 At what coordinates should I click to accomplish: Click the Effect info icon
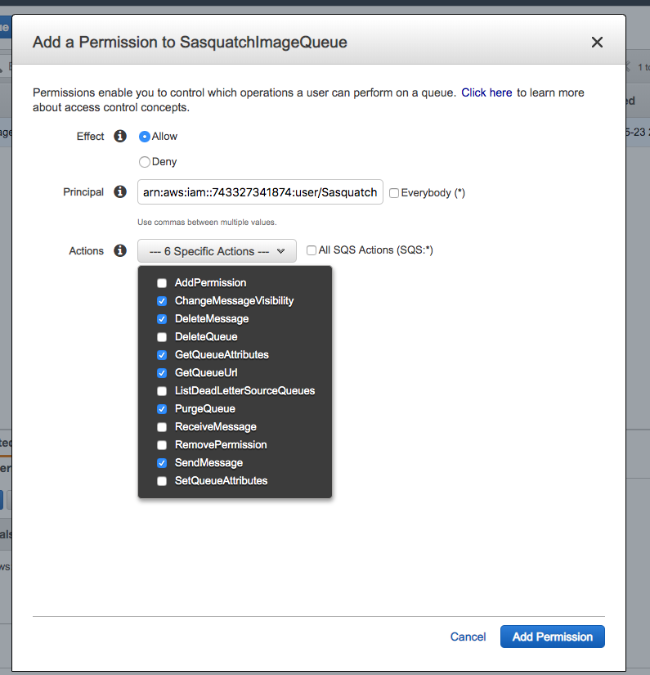[120, 136]
